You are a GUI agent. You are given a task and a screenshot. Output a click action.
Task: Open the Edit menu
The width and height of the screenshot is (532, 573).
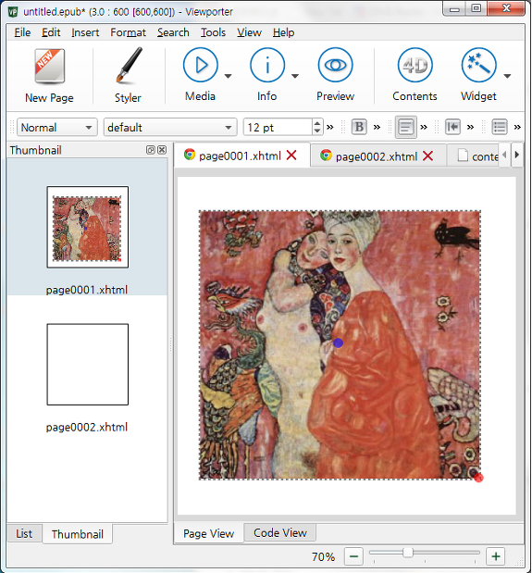click(x=51, y=32)
